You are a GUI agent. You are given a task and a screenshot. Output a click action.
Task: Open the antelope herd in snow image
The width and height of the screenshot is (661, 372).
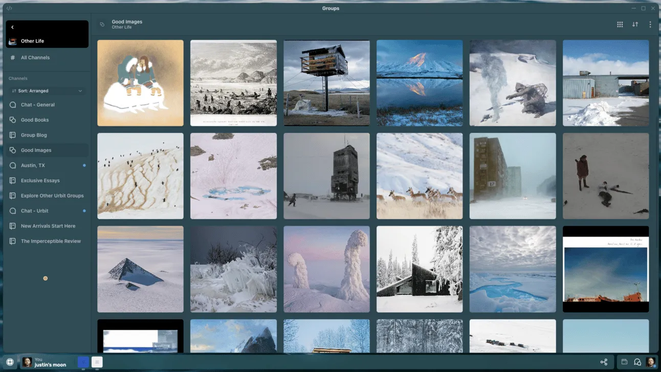pyautogui.click(x=420, y=176)
